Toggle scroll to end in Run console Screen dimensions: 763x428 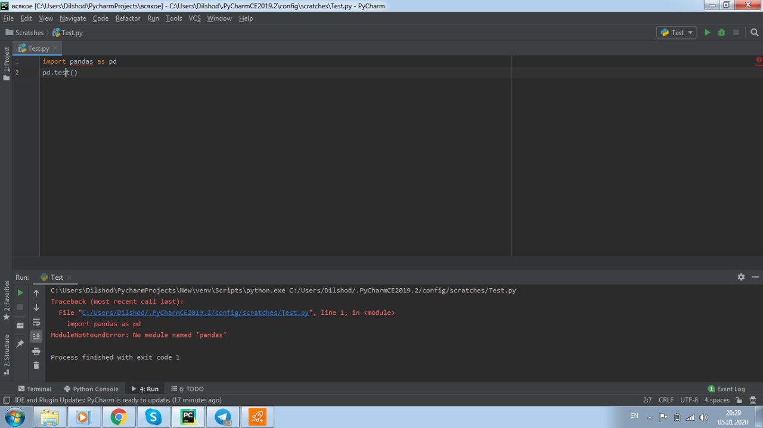(36, 336)
